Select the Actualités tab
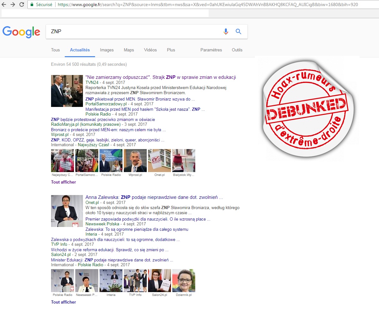The image size is (379, 309). pyautogui.click(x=80, y=50)
